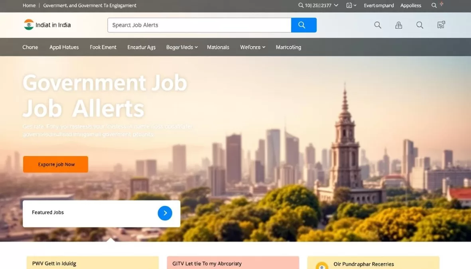The height and width of the screenshot is (269, 471).
Task: Open the Home link at top left
Action: tap(29, 5)
